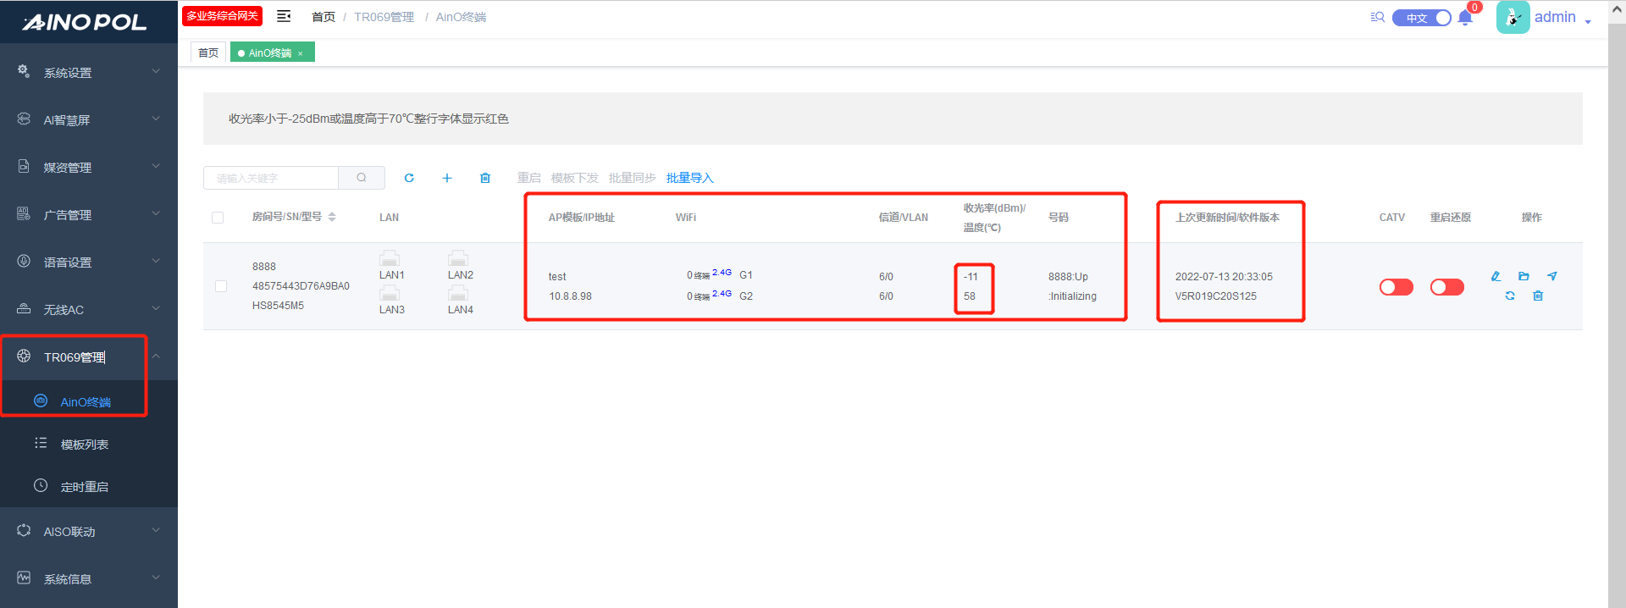Expand the 无线AC sidebar menu
Viewport: 1626px width, 608px height.
click(x=89, y=310)
